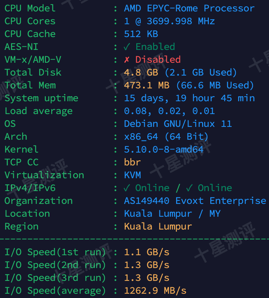The height and width of the screenshot is (298, 269).
Task: Click the Virtualization KVM value
Action: tap(132, 175)
